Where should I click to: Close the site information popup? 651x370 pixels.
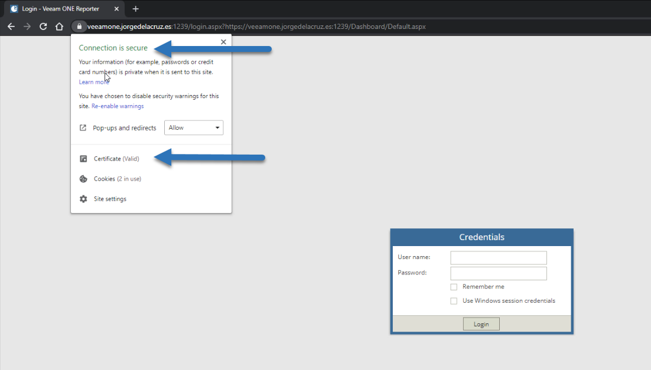coord(223,42)
